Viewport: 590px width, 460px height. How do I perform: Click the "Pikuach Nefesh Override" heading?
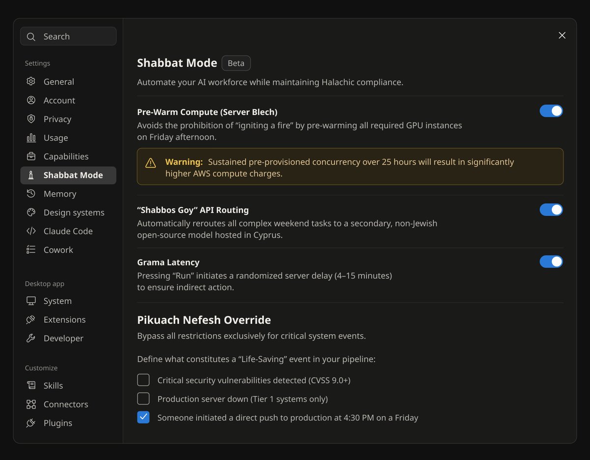point(204,320)
